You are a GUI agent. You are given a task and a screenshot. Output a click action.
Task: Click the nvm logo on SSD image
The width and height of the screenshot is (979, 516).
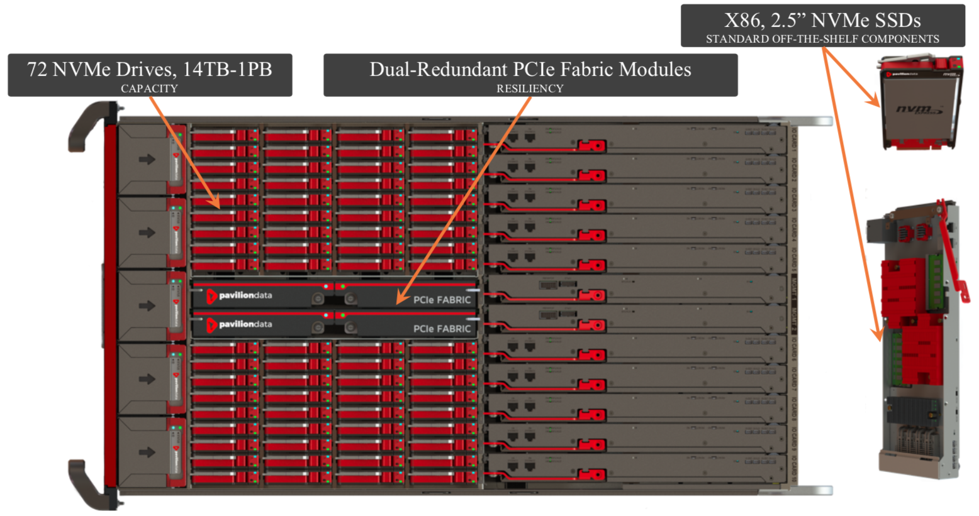click(920, 110)
